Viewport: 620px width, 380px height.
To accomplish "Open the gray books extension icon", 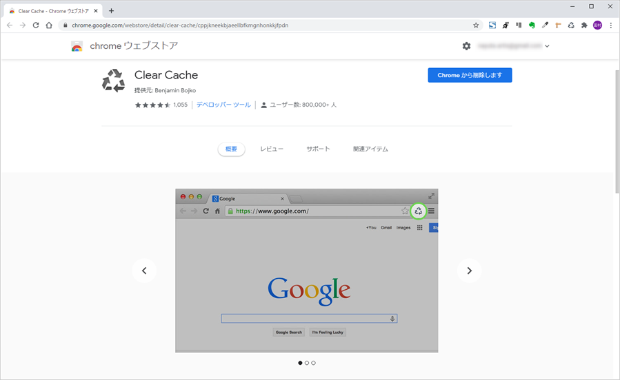I will pos(519,25).
